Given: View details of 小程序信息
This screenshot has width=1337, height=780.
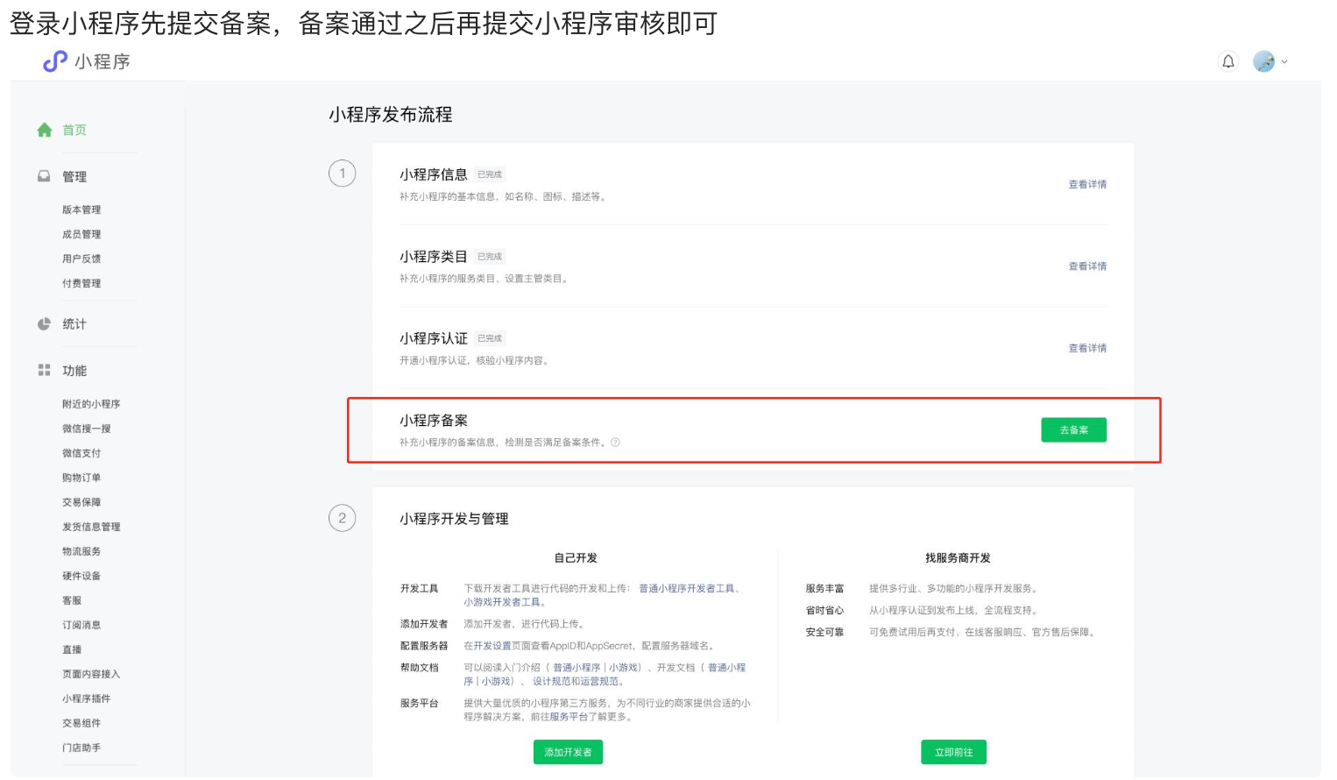Looking at the screenshot, I should [x=1087, y=184].
